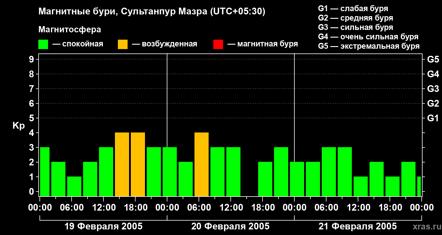
Task: Click the '— магнитная буря' legend label
Action: [263, 44]
